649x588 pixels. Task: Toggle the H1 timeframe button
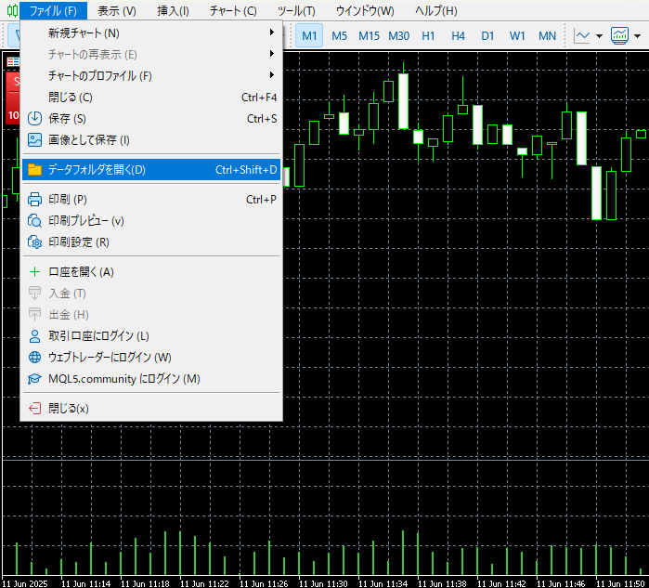click(428, 36)
